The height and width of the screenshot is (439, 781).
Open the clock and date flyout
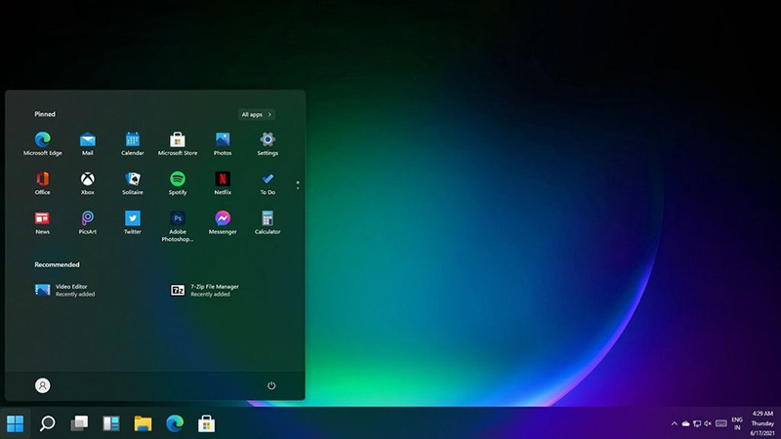point(762,423)
